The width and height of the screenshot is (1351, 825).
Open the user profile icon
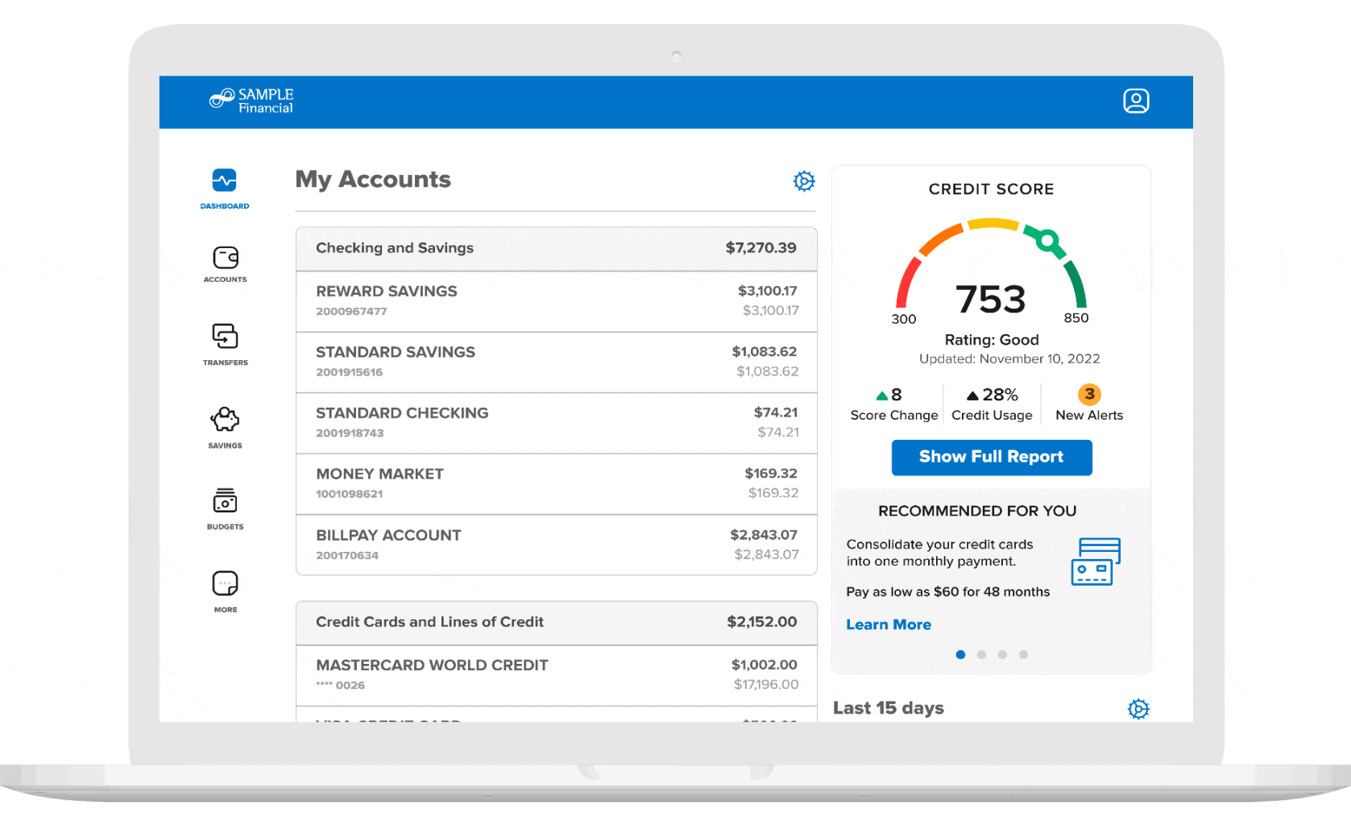coord(1136,102)
